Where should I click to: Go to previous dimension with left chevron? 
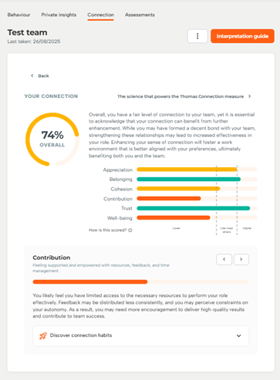click(224, 260)
